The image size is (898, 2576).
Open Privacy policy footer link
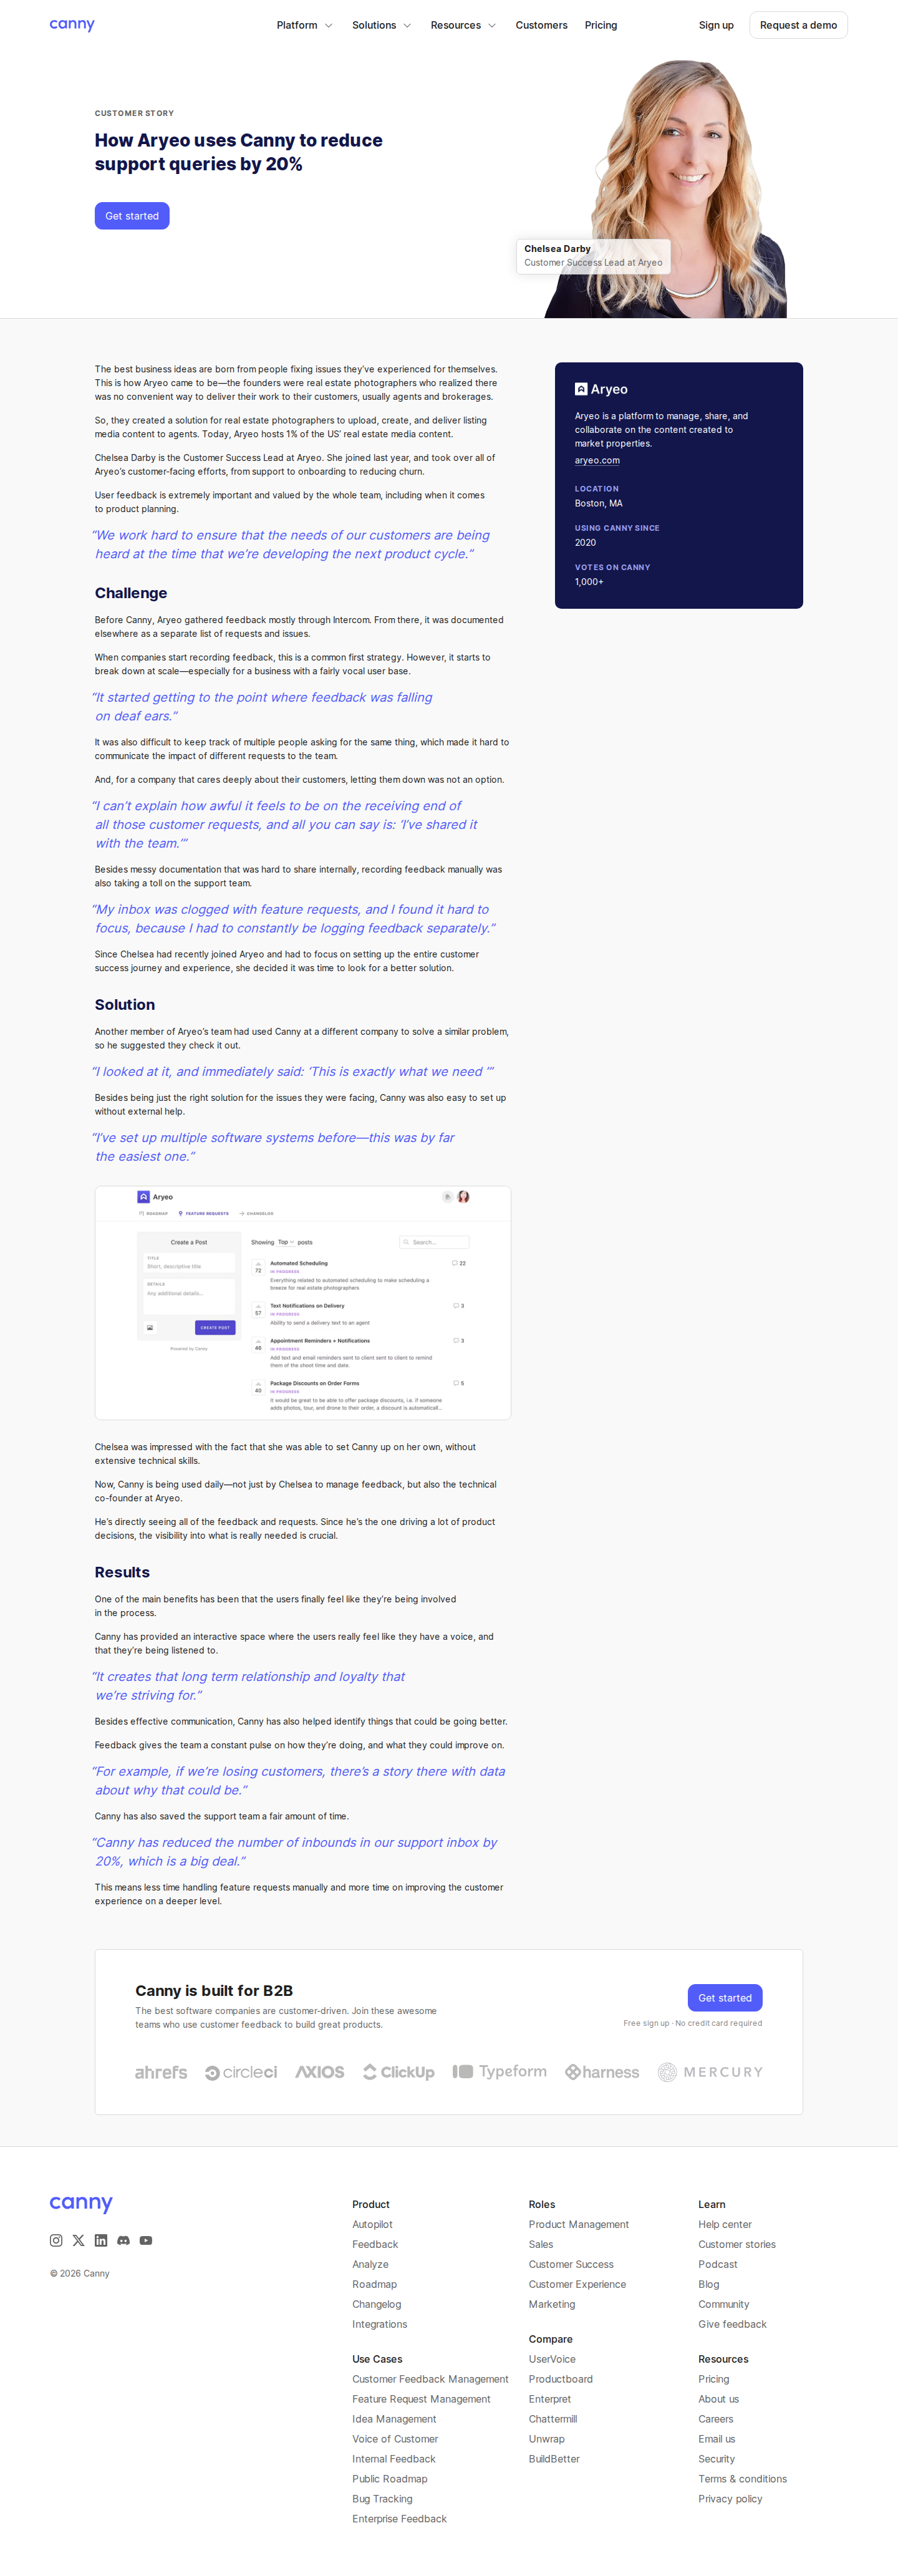[x=730, y=2499]
